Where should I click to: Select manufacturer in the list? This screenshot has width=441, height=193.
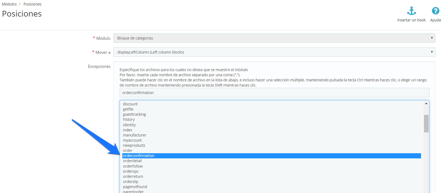135,135
